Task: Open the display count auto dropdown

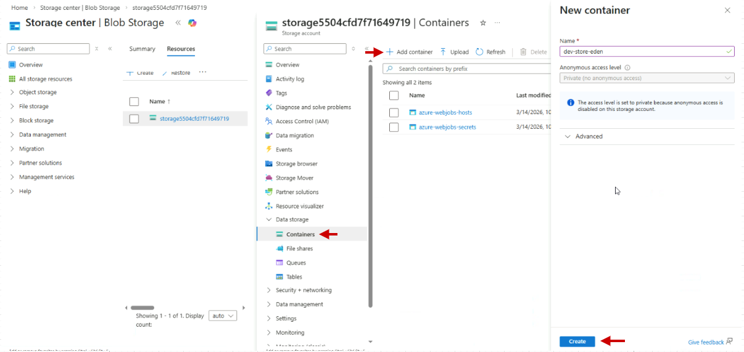Action: [223, 316]
